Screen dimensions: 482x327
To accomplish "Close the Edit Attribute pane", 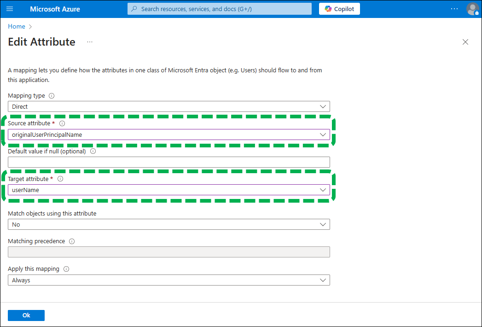I will (465, 42).
